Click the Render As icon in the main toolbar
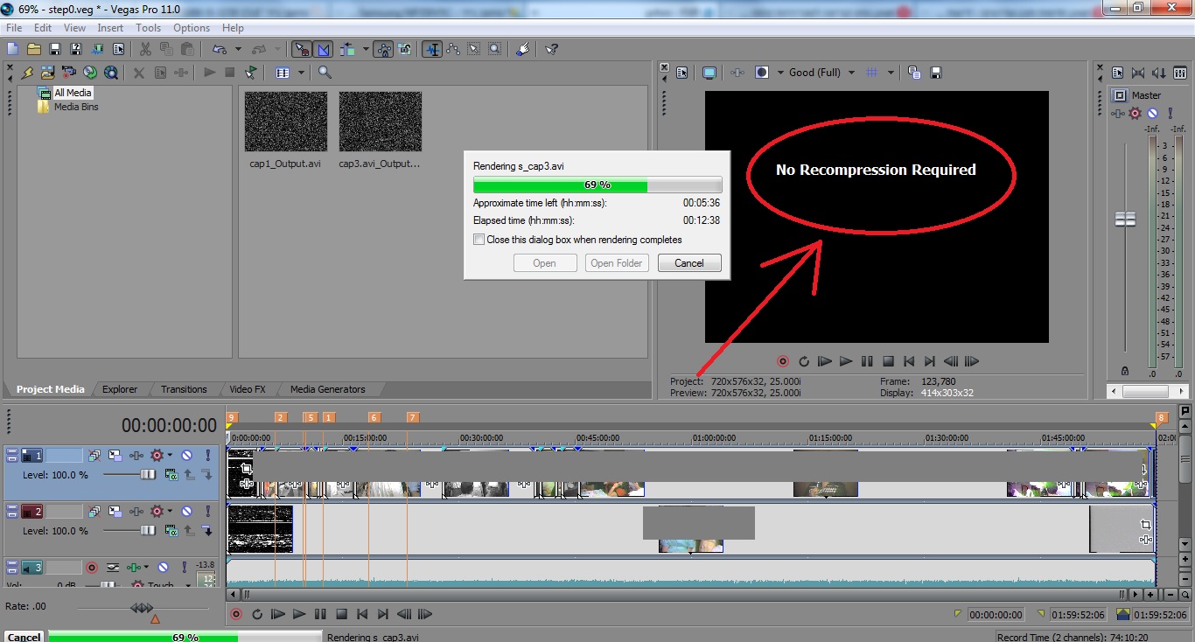 [96, 49]
